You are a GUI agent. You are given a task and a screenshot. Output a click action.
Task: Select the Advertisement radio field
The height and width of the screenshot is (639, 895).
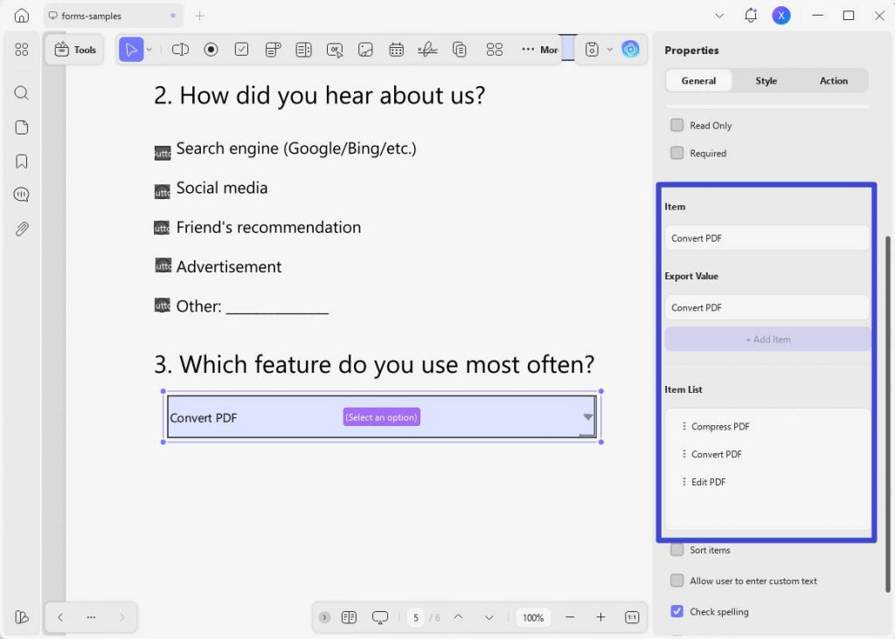tap(163, 265)
